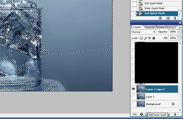Enable lock position move icon
183x119 pixels.
(149, 38)
